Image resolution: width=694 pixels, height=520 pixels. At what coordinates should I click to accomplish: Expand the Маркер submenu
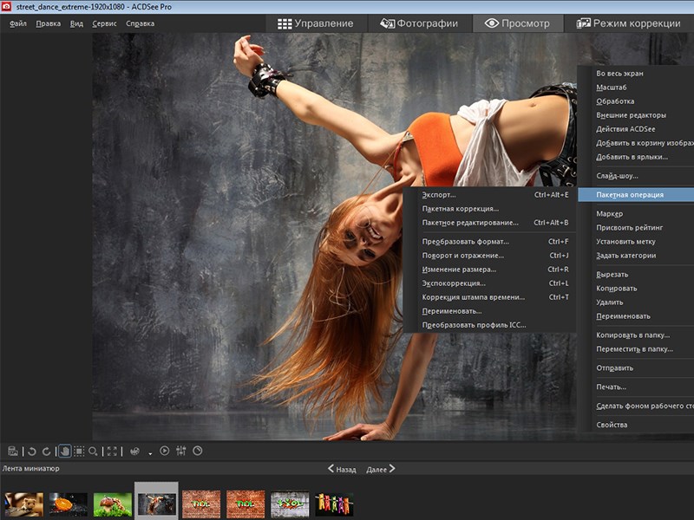coord(636,214)
